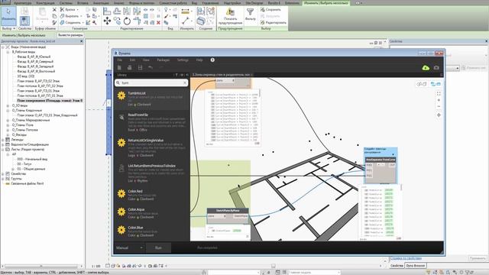Click the Pan icon on Dynamo canvas
Screen dimensions: 489x275
pyautogui.click(x=439, y=115)
